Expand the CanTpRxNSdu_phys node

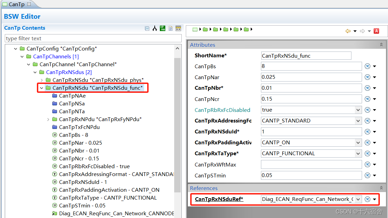[x=42, y=80]
